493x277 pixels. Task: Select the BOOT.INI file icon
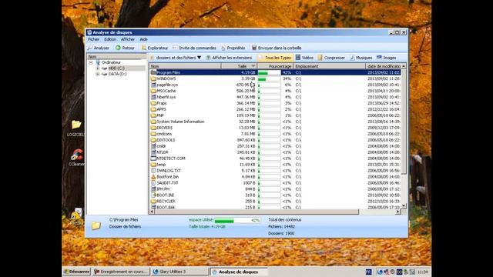pos(153,195)
